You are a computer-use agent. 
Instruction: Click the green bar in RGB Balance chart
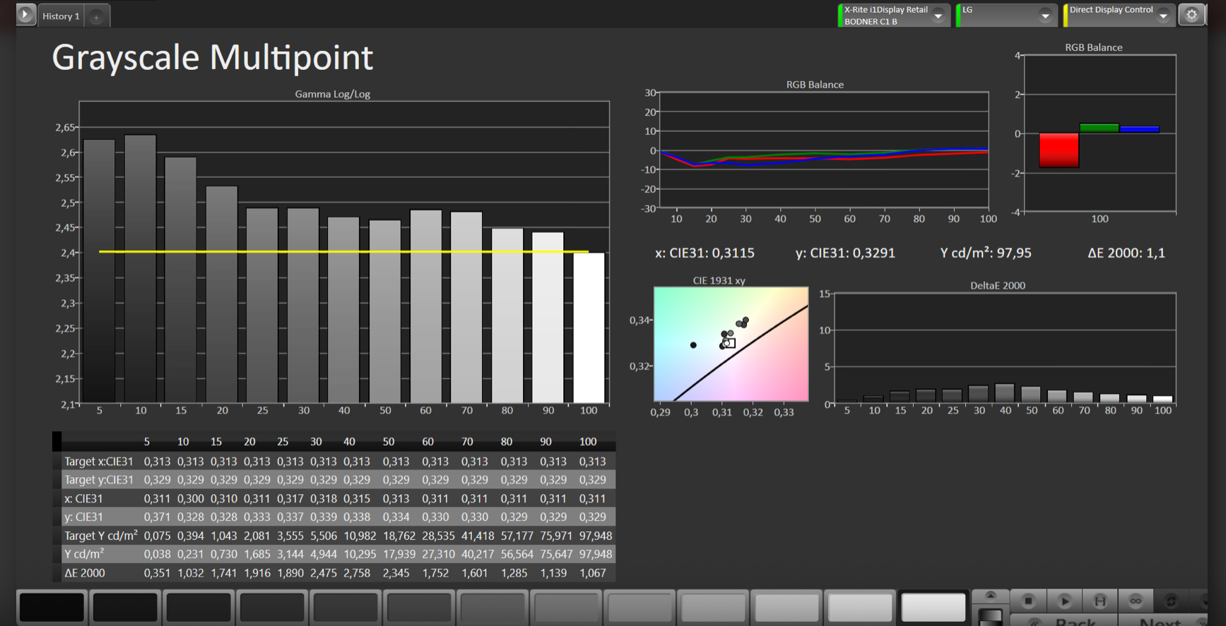click(x=1099, y=128)
